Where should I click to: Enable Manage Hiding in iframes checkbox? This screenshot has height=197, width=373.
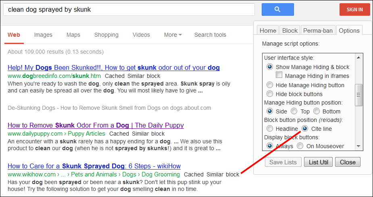[x=279, y=75]
